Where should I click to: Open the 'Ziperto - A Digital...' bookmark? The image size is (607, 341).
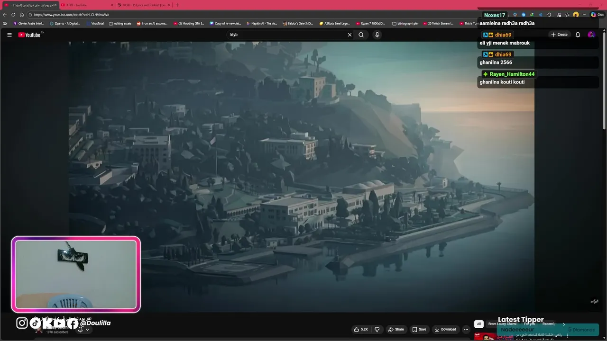click(x=65, y=23)
